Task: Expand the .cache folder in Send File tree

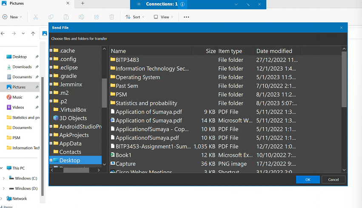Action: 51,50
